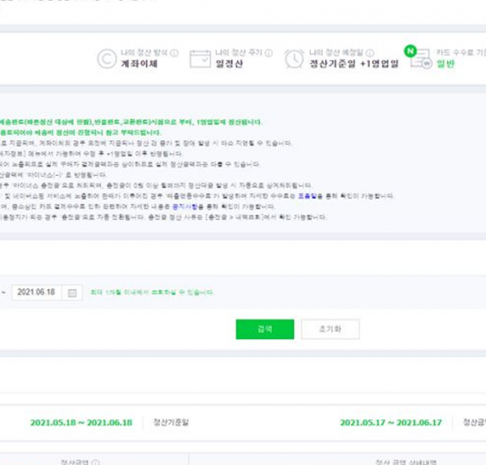The image size is (486, 465).
Task: Click the 계좌이체 settlement method text
Action: pyautogui.click(x=139, y=63)
